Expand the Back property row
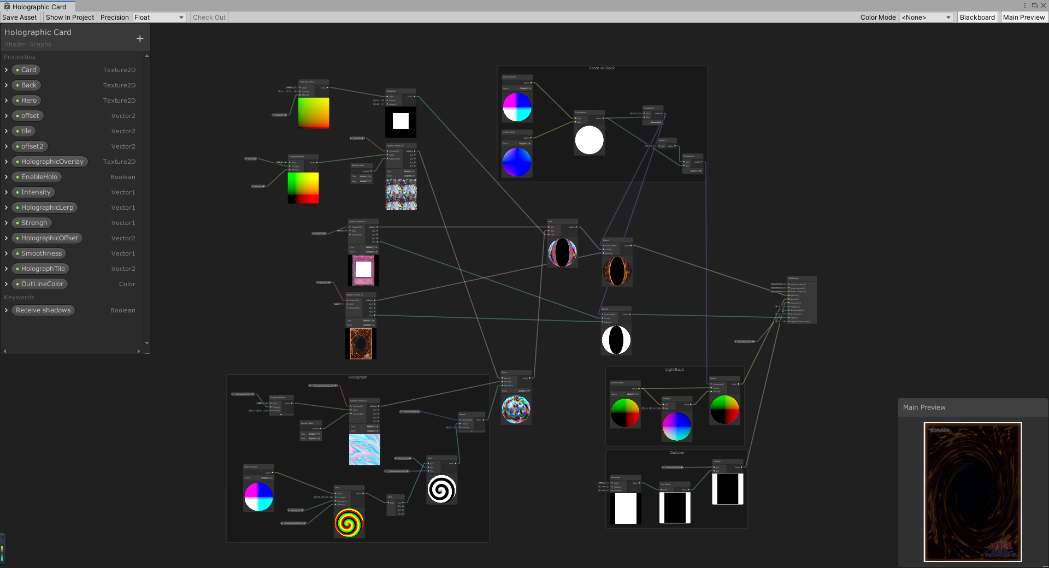 (6, 85)
